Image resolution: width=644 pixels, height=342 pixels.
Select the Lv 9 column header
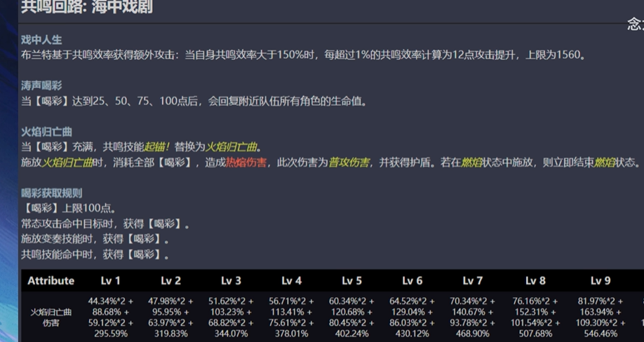[600, 280]
